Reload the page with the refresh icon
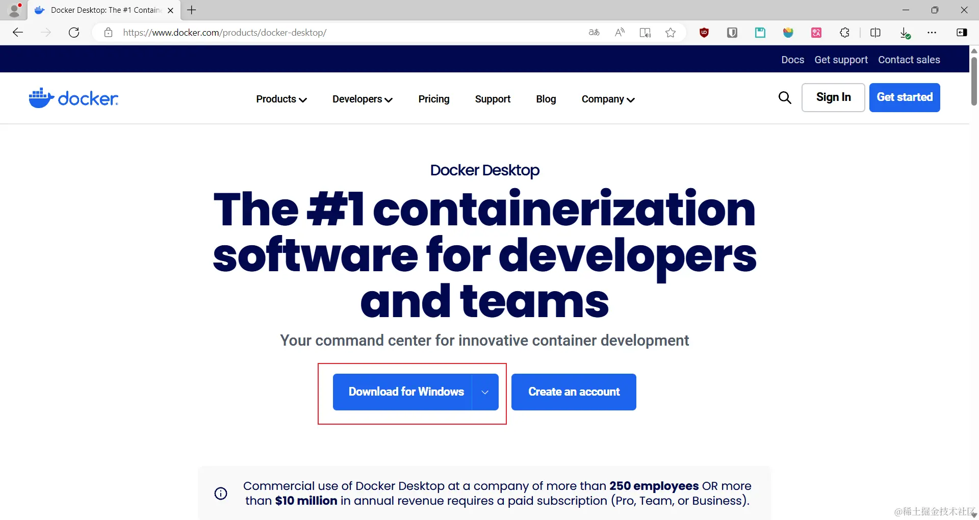979x520 pixels. pyautogui.click(x=74, y=33)
